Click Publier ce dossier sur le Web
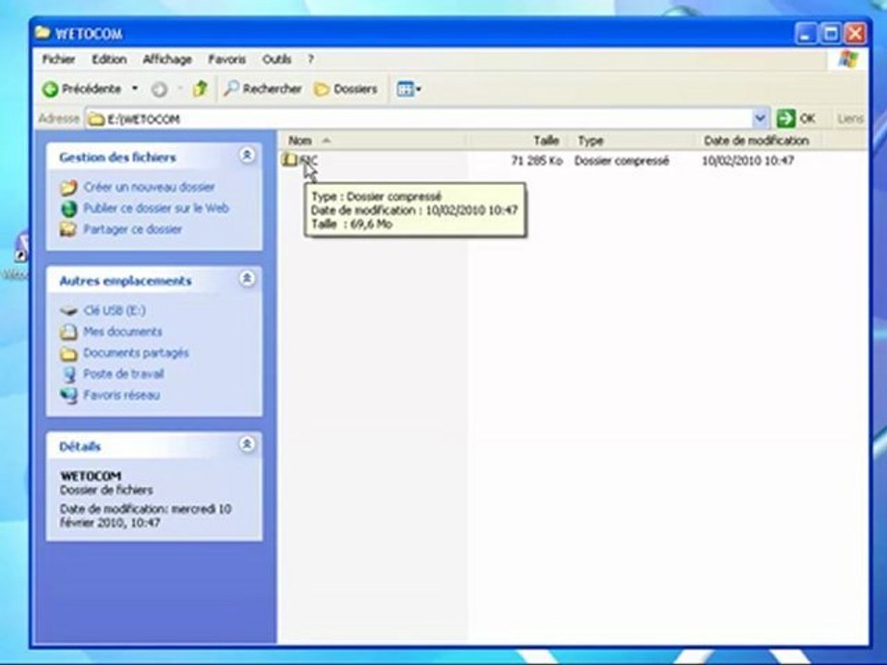The height and width of the screenshot is (665, 887). click(156, 208)
